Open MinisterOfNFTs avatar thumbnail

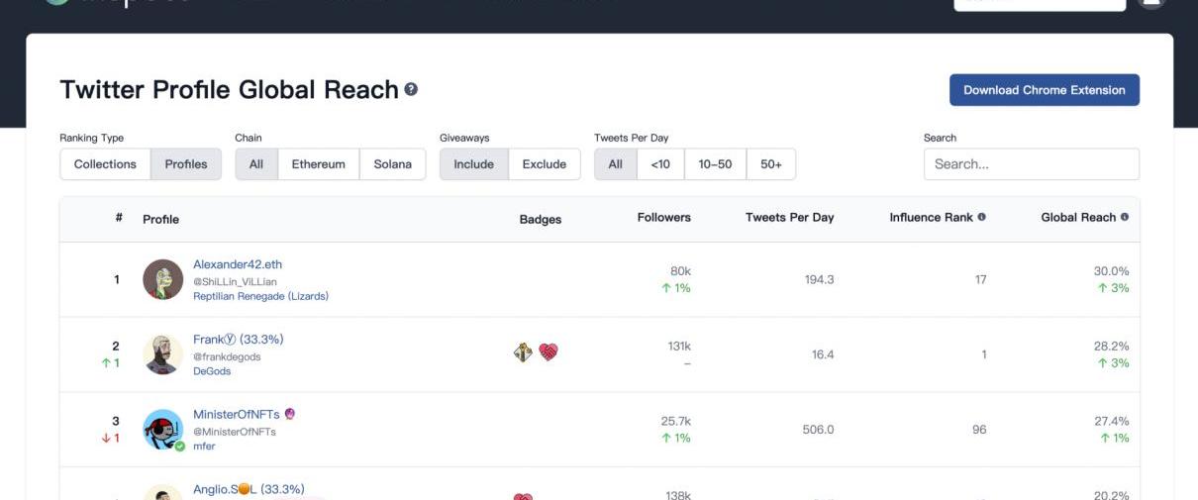(163, 430)
